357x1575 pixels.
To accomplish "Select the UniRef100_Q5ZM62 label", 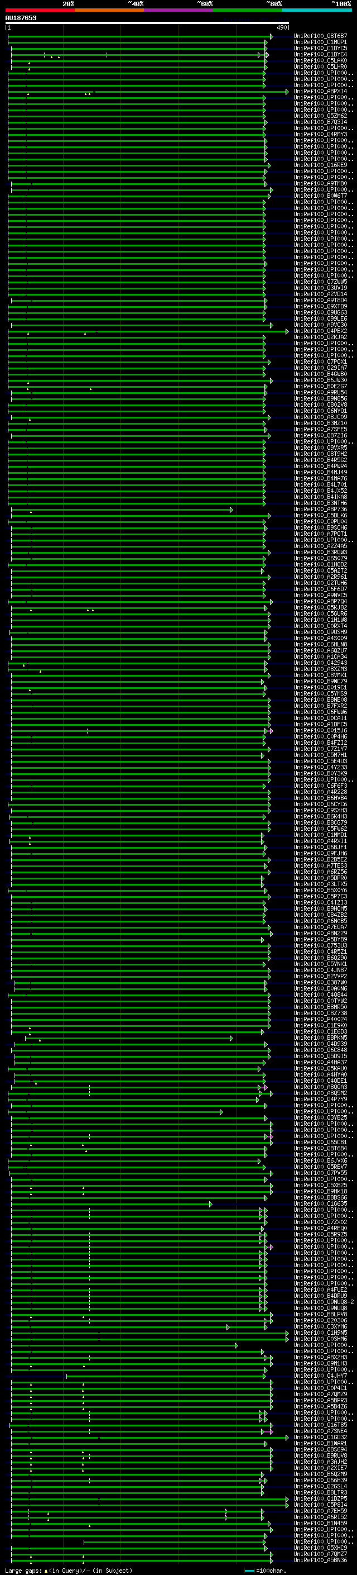I will click(x=320, y=116).
